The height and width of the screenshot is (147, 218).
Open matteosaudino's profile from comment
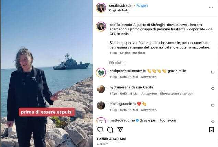tap(122, 120)
